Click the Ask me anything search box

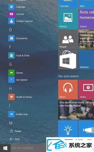28,148
